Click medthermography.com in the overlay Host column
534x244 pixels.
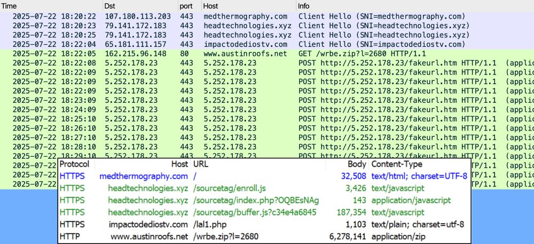(x=143, y=176)
